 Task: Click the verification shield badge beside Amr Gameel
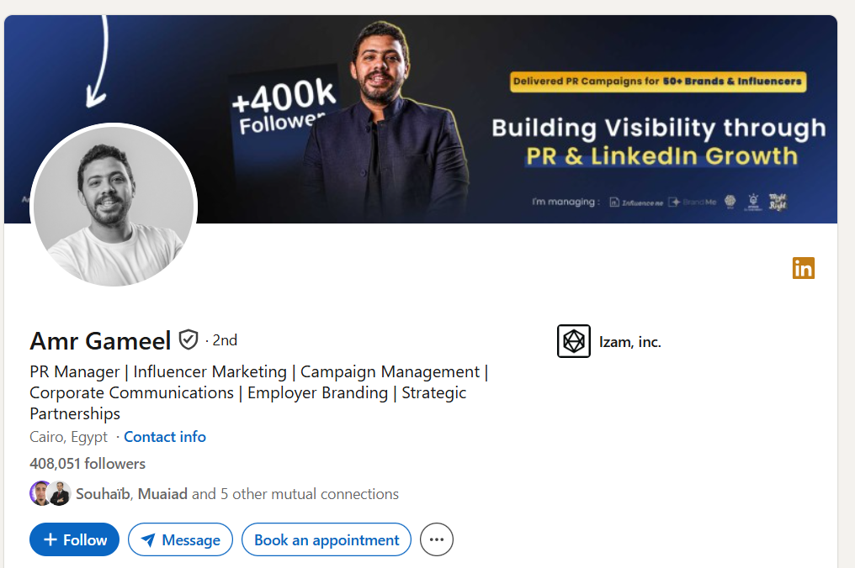click(x=189, y=339)
